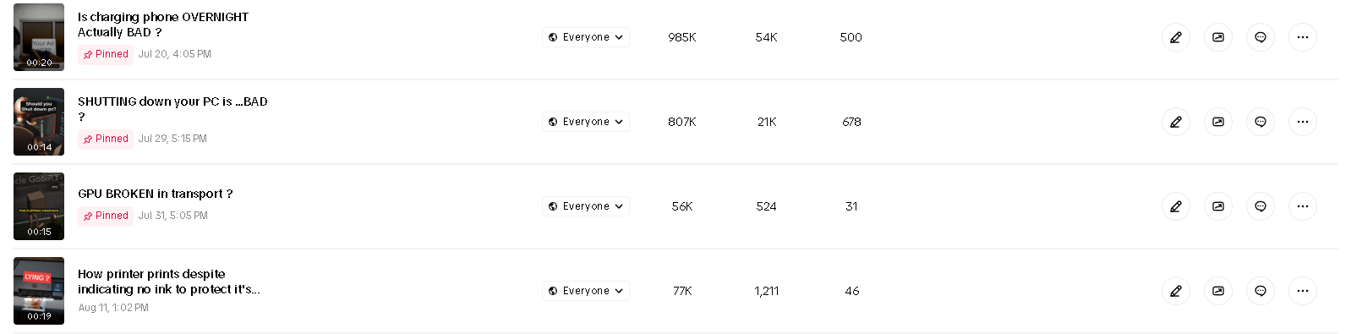Open the SHUTTING down your PC title link
This screenshot has height=334, width=1351.
[172, 109]
